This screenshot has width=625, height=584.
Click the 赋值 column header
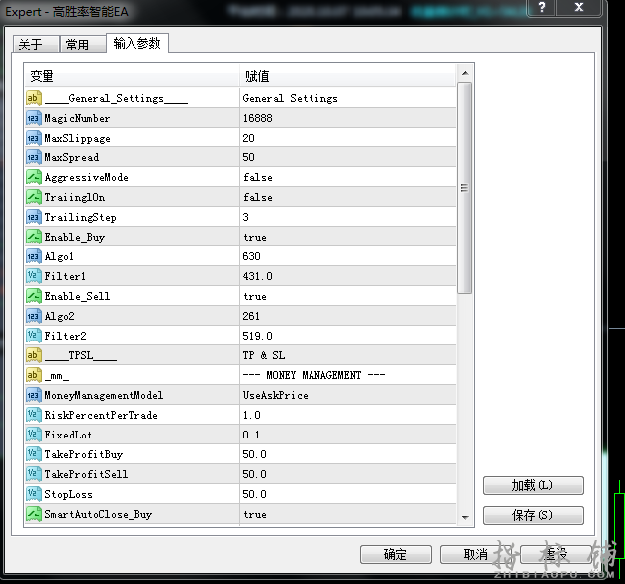(347, 76)
